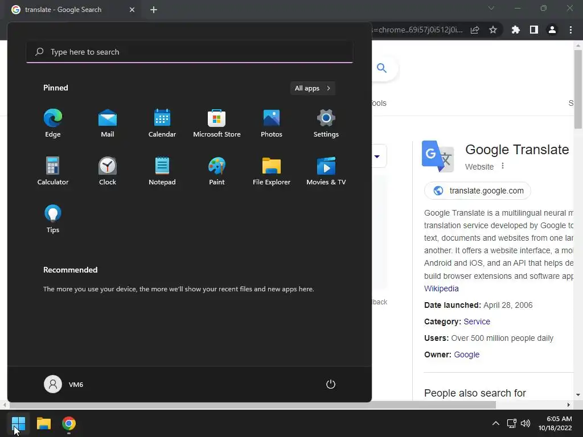Click the scrollbar down arrow
This screenshot has height=437, width=583.
578,395
